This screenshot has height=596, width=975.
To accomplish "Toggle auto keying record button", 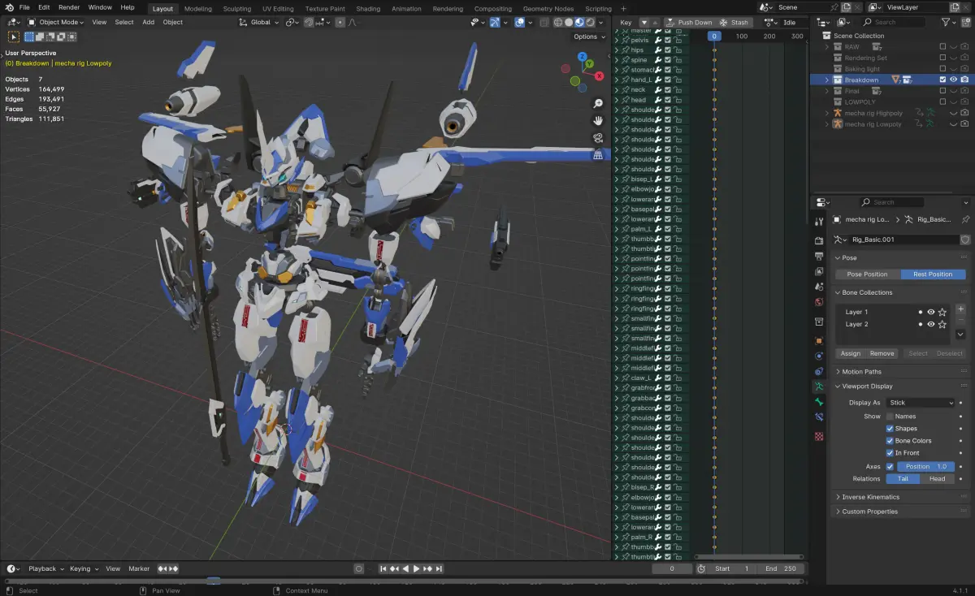I will click(x=359, y=569).
